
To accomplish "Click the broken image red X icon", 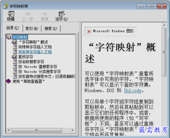I will pos(89,31).
